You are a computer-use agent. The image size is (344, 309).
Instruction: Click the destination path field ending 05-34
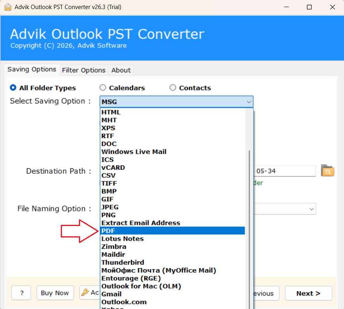pyautogui.click(x=285, y=171)
